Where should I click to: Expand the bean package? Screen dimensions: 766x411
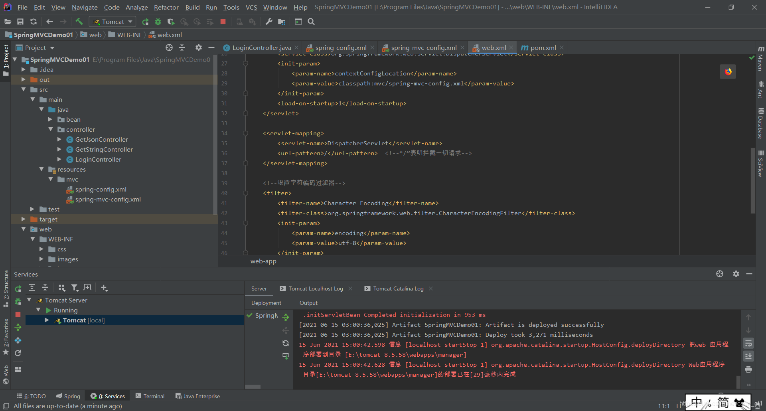[50, 119]
